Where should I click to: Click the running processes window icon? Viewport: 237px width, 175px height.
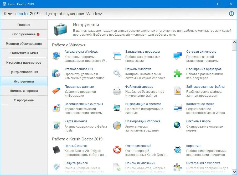tap(117, 56)
